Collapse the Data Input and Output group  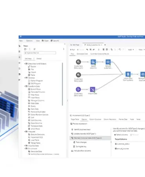[x=25, y=64]
